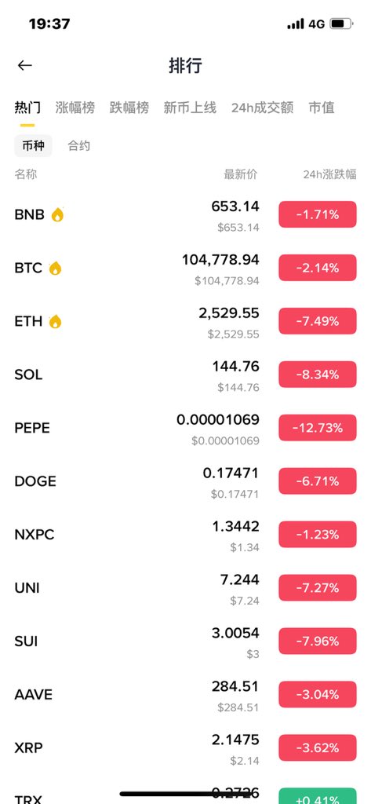The image size is (371, 804).
Task: Sort by 最新价 column header
Action: (241, 174)
